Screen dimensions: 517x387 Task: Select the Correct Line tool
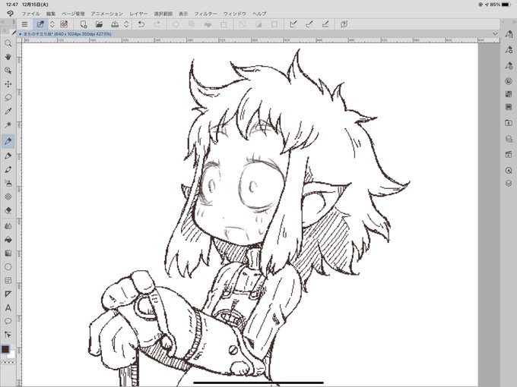point(8,335)
